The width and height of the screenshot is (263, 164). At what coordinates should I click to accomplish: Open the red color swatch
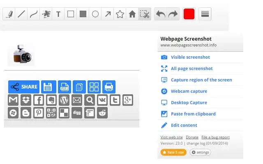coord(189,14)
